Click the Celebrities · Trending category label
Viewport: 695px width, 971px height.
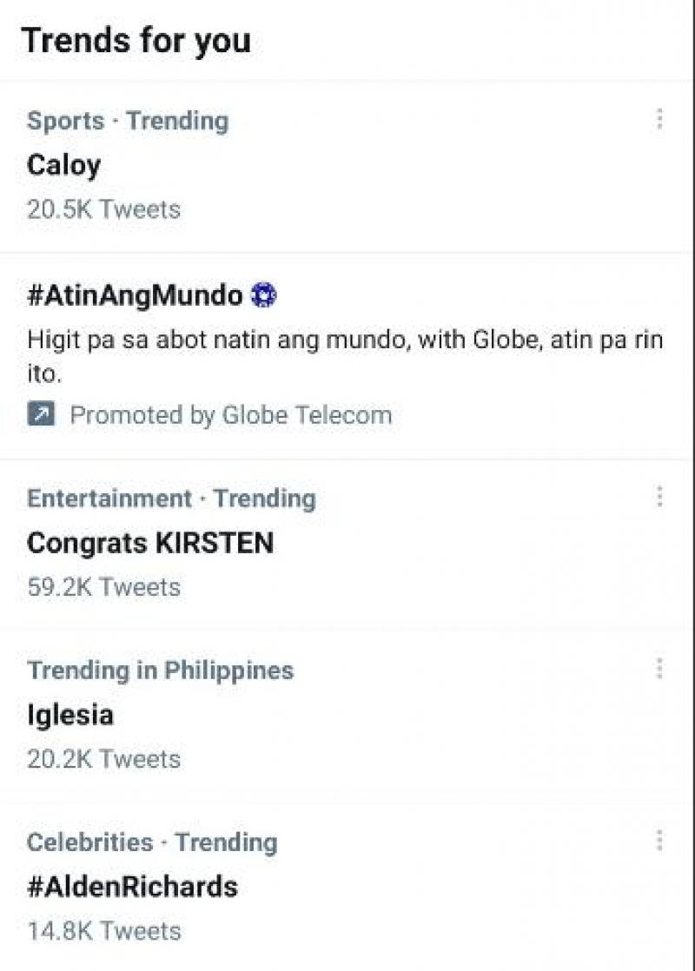[x=152, y=842]
